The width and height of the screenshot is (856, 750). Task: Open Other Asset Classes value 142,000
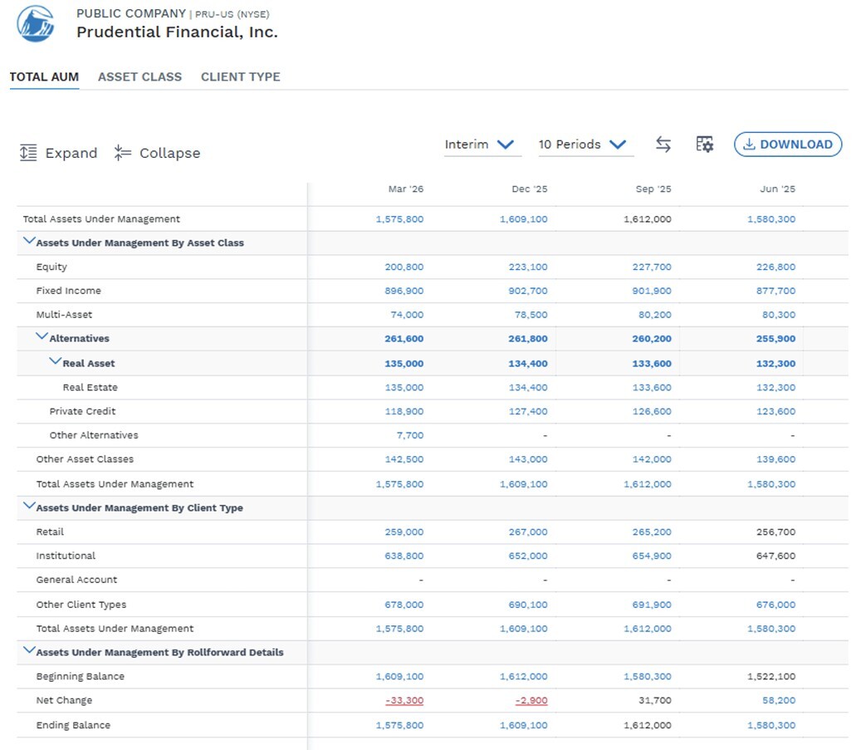click(652, 459)
